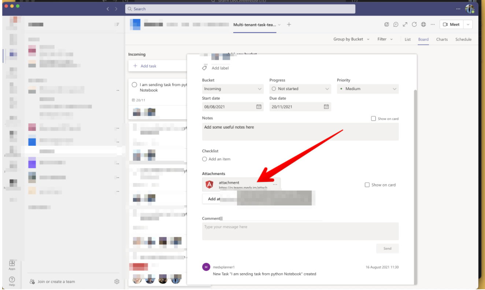The image size is (485, 290).
Task: Check Show on card for Attachments
Action: [x=367, y=185]
